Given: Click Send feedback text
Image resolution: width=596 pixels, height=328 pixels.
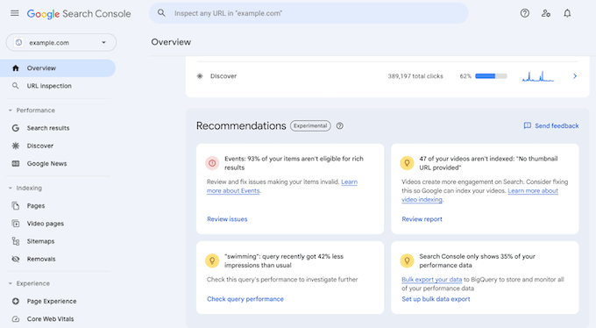Looking at the screenshot, I should [557, 126].
